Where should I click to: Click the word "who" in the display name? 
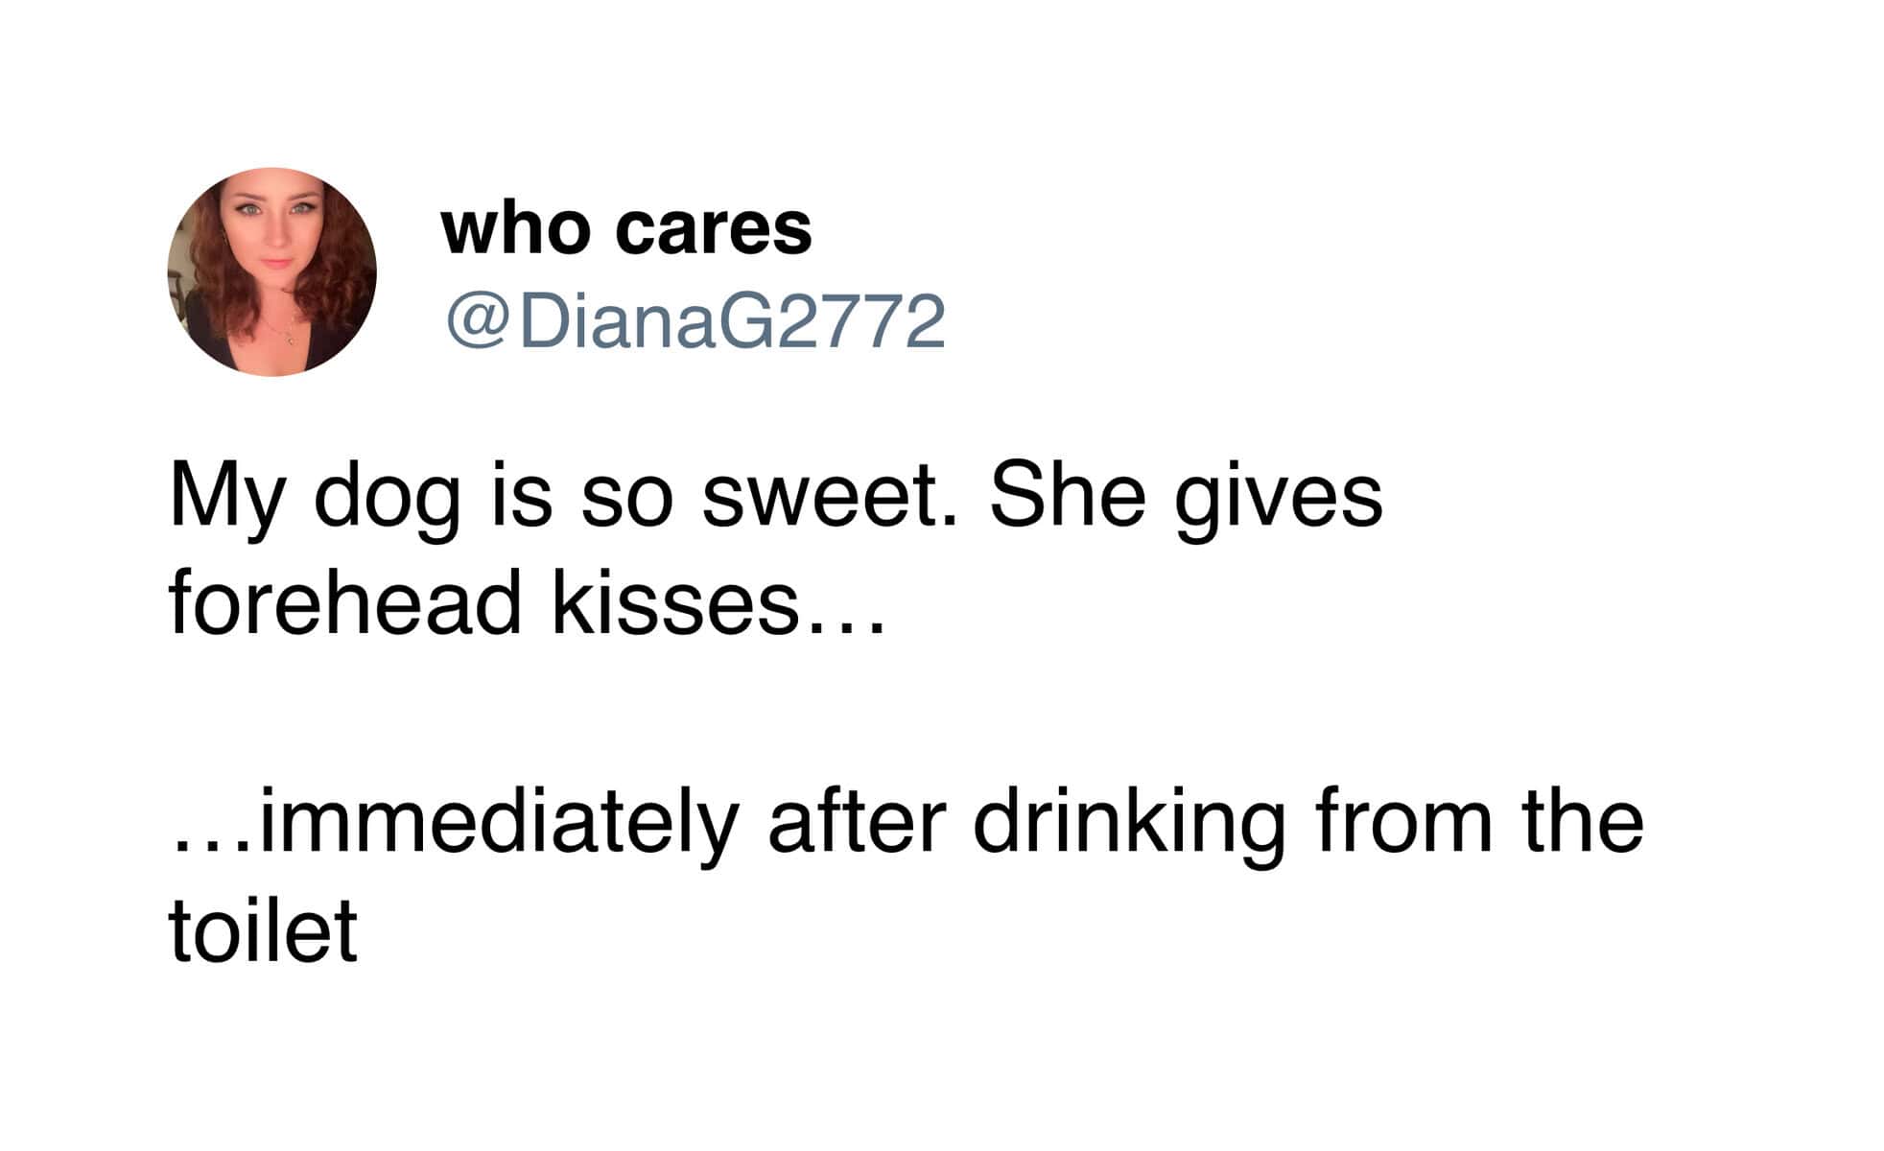click(515, 229)
